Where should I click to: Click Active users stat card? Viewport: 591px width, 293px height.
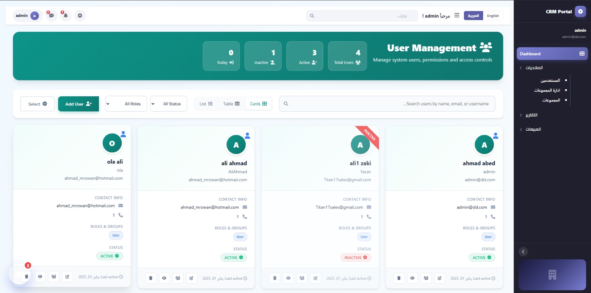[x=305, y=56]
